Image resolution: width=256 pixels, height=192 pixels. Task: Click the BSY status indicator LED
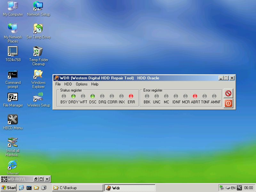[64, 96]
